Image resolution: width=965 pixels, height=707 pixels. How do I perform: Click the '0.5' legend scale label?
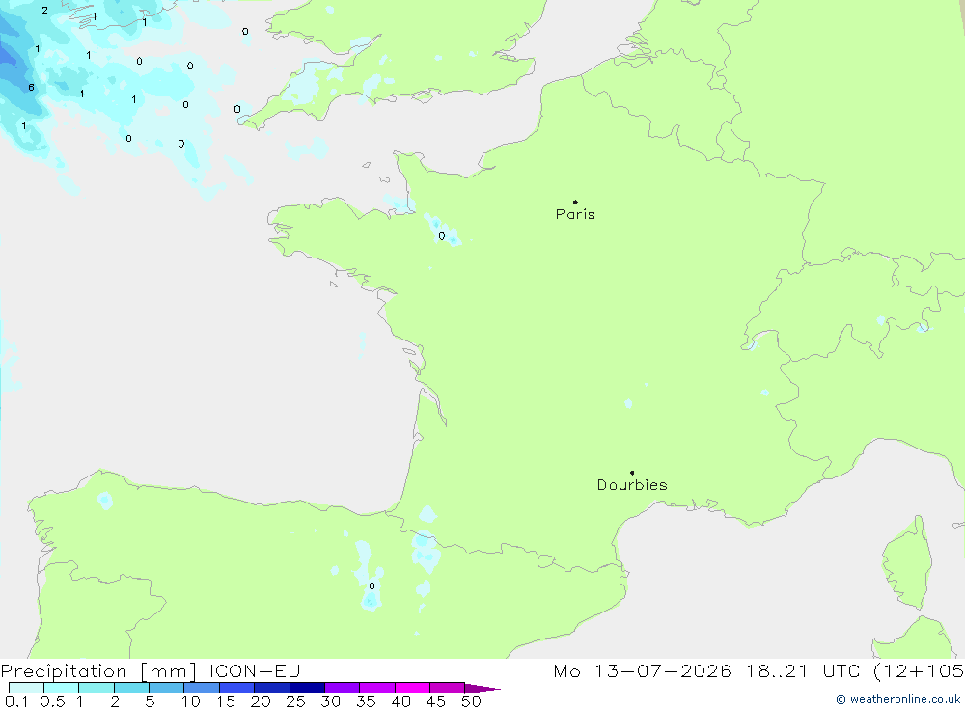(x=52, y=701)
